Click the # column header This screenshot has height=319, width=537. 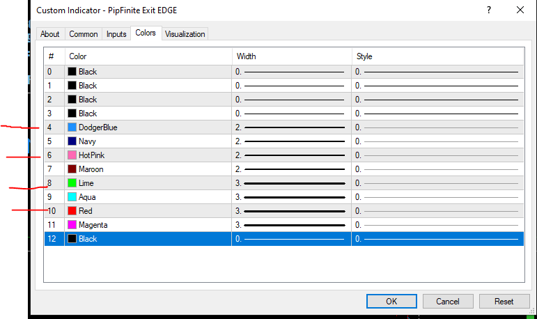coord(54,56)
